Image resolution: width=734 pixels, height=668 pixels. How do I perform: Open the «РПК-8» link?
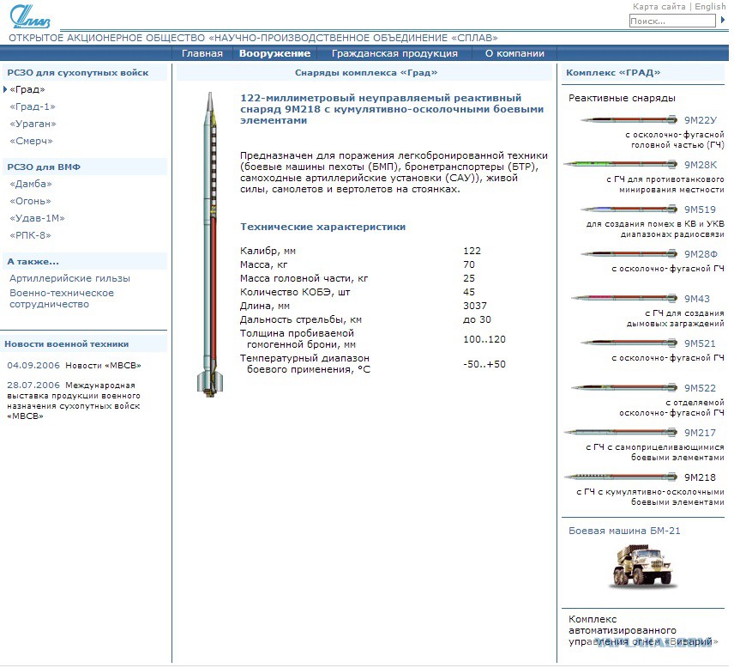[x=30, y=235]
